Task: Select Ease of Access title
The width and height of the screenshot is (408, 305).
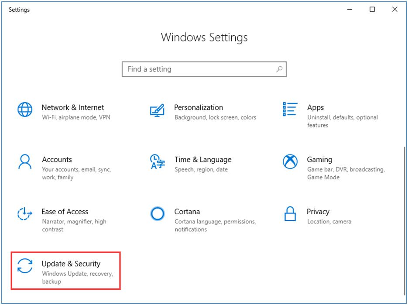Action: click(x=65, y=212)
